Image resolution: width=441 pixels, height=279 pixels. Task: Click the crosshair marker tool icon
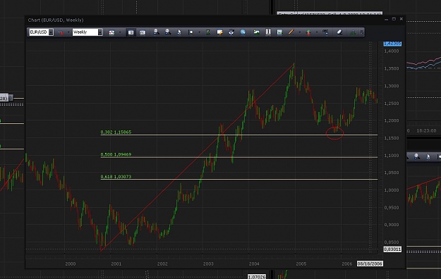[191, 32]
